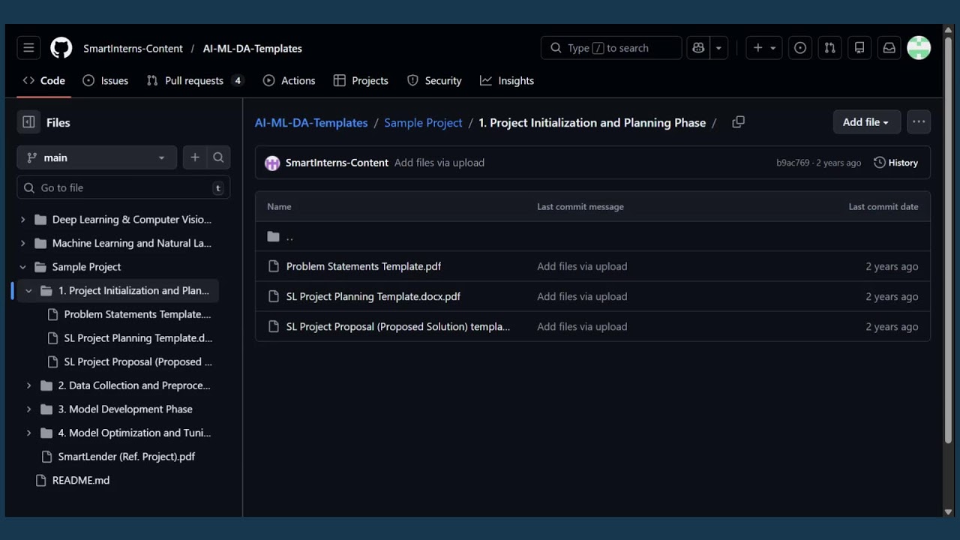Open the History button
The width and height of the screenshot is (960, 540).
(x=896, y=163)
